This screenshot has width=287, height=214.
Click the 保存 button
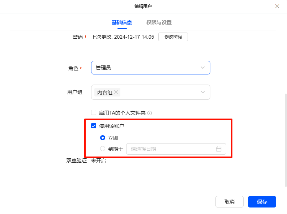coord(262,202)
